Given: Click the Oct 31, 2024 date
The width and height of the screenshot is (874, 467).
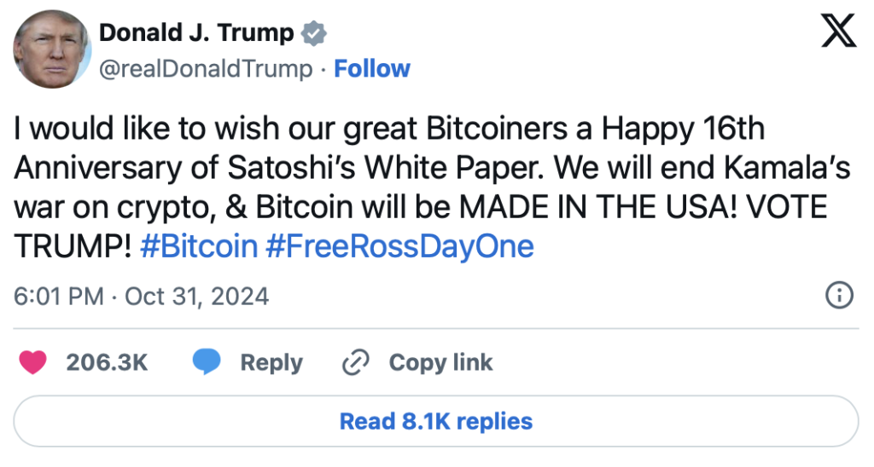Looking at the screenshot, I should tap(196, 297).
